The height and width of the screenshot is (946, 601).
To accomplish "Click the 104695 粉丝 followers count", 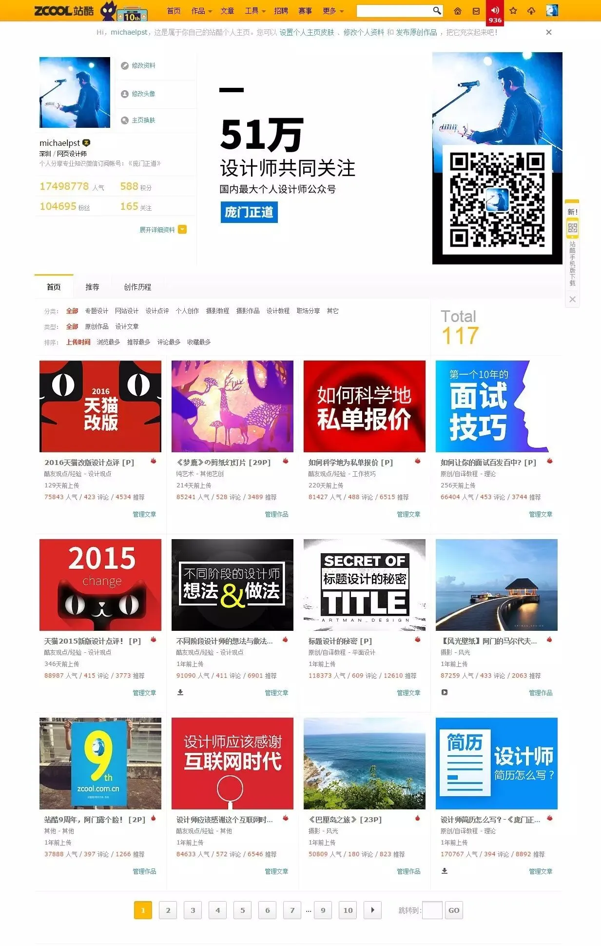I will [65, 206].
